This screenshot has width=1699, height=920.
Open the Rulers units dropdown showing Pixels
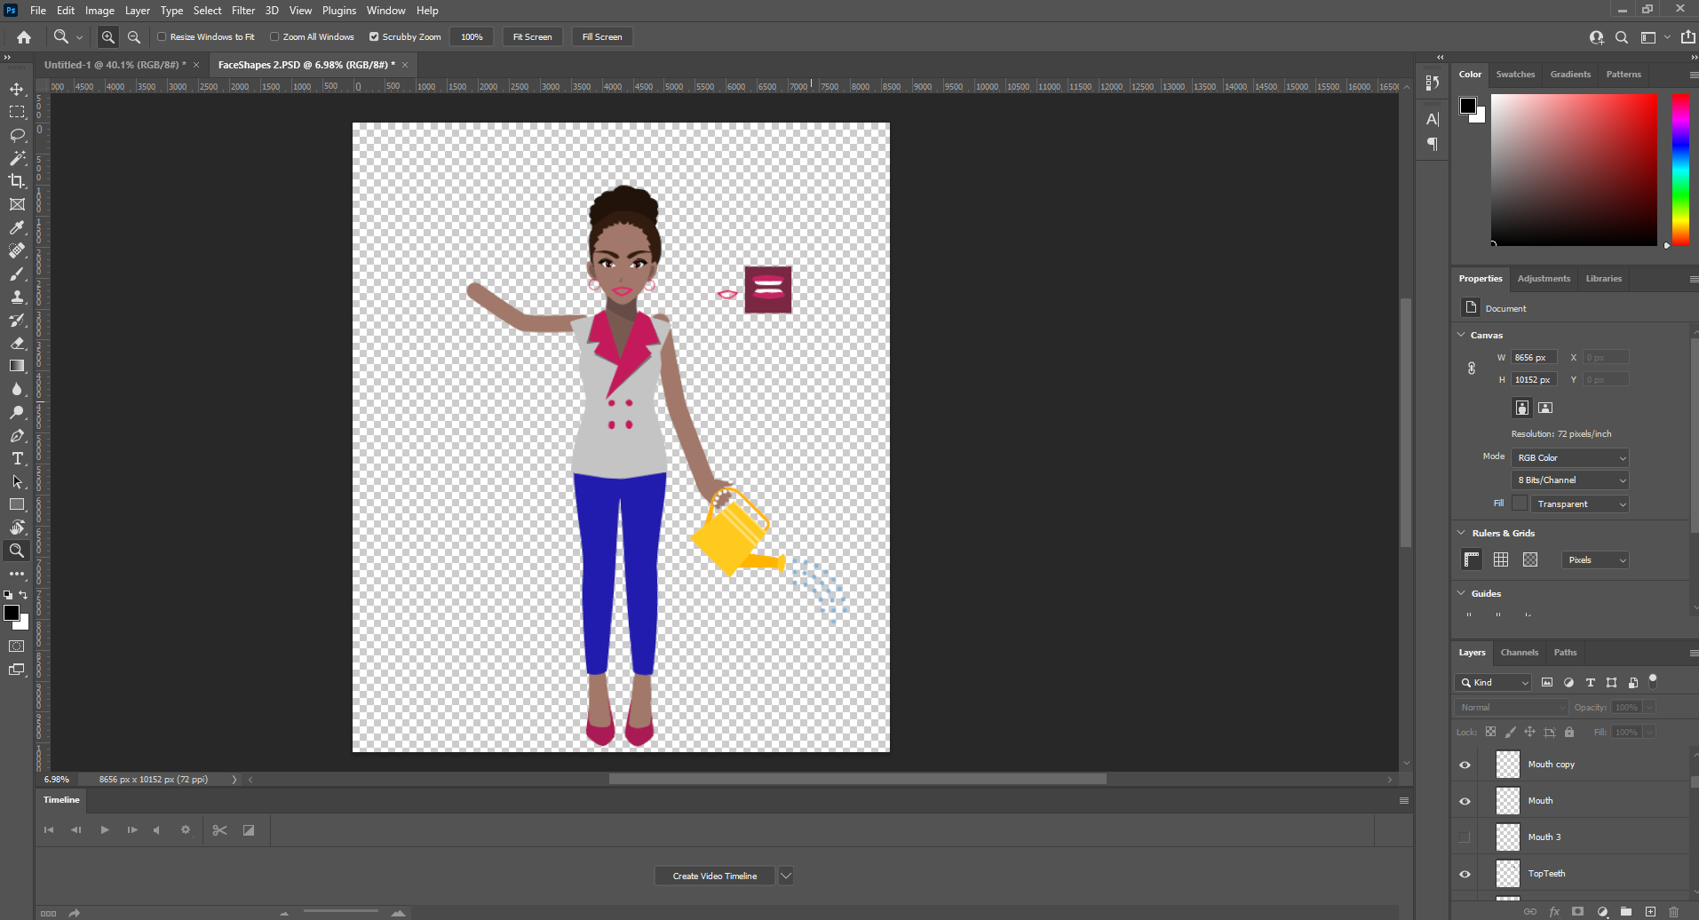[x=1594, y=559]
